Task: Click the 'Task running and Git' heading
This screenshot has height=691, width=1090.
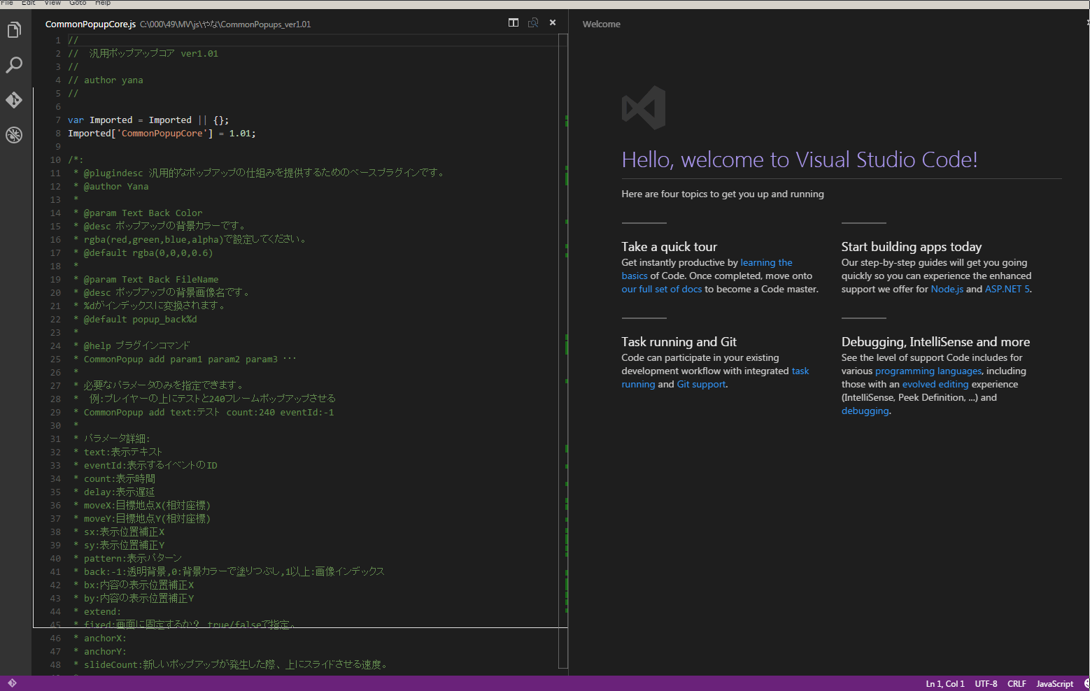Action: tap(679, 342)
